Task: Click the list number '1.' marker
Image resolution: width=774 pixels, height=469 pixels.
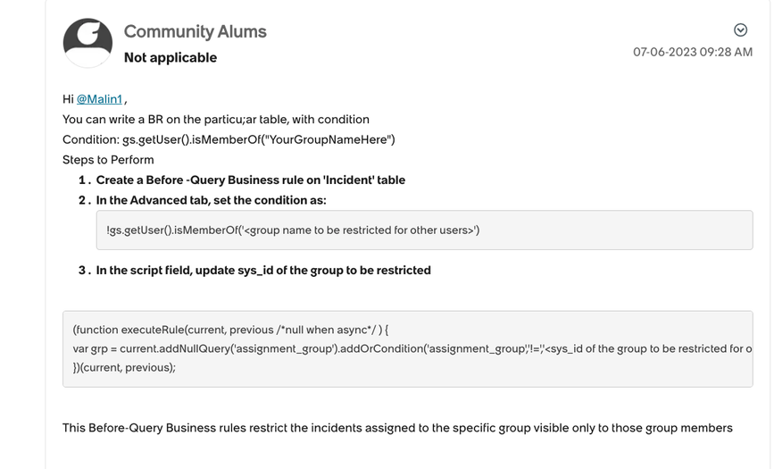Action: point(85,180)
